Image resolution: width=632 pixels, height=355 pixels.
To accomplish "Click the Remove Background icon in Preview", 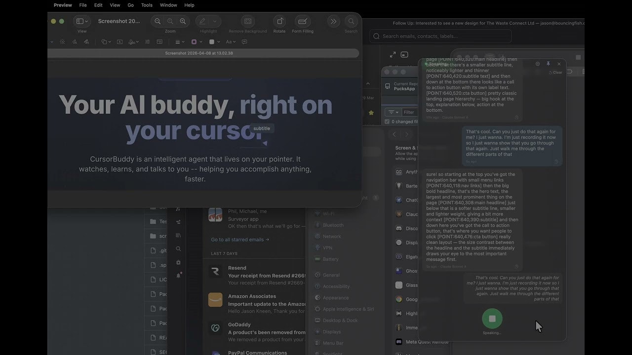I will point(247,21).
